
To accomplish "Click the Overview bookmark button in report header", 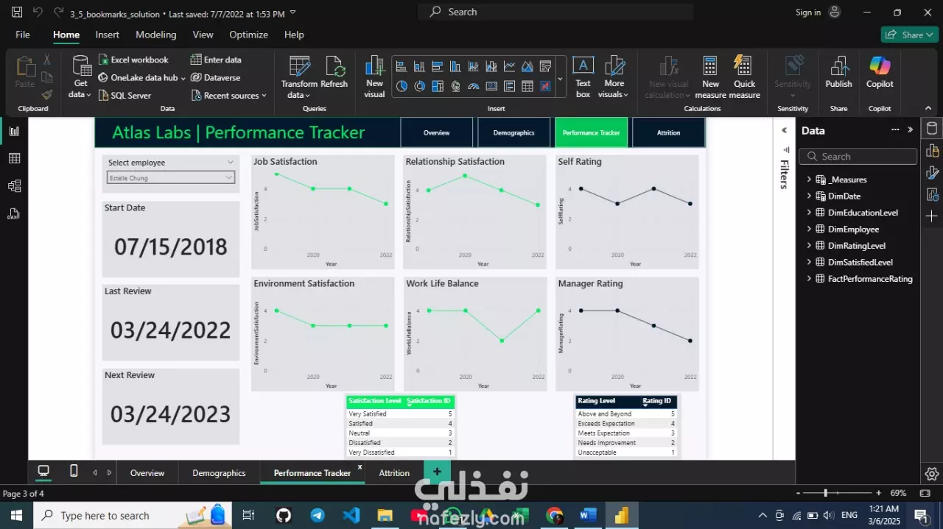I will [x=436, y=132].
